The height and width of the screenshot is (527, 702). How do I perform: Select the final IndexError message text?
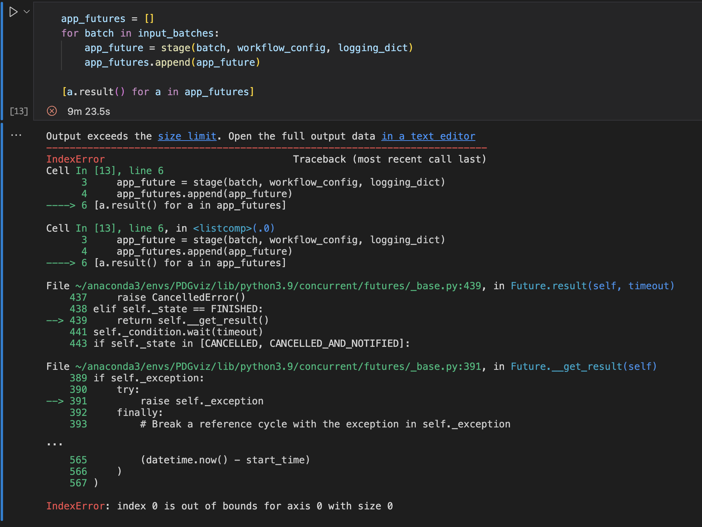click(219, 506)
